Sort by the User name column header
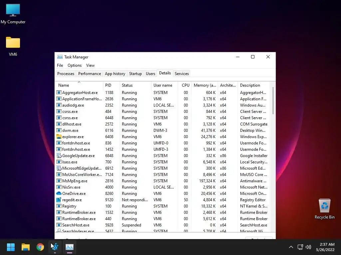341x255 pixels. pyautogui.click(x=165, y=85)
